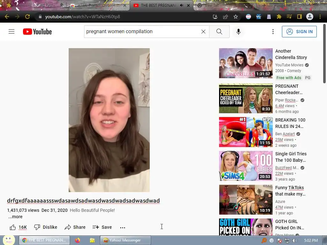327x245 pixels.
Task: Toggle the browser side panel icon
Action: [300, 17]
